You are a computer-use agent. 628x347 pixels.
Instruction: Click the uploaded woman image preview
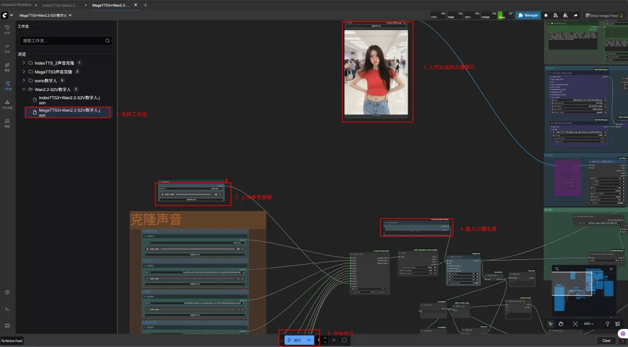click(x=376, y=72)
